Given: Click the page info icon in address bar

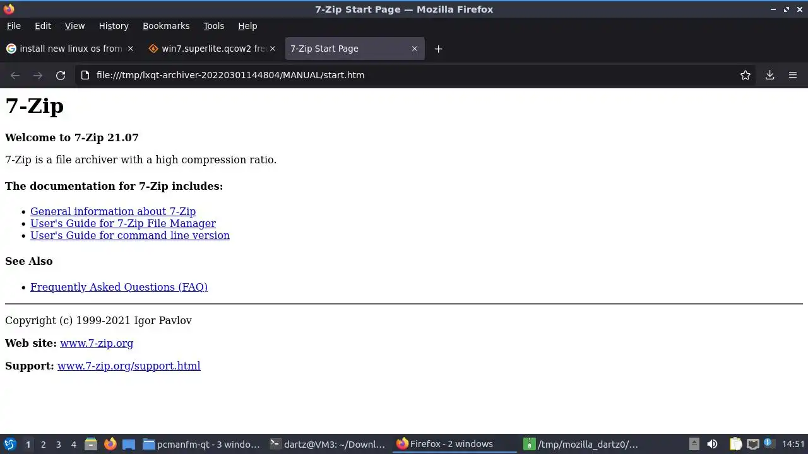Looking at the screenshot, I should click(x=85, y=75).
